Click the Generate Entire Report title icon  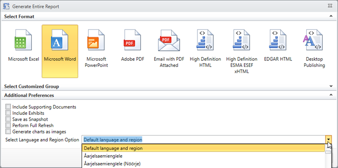6,6
